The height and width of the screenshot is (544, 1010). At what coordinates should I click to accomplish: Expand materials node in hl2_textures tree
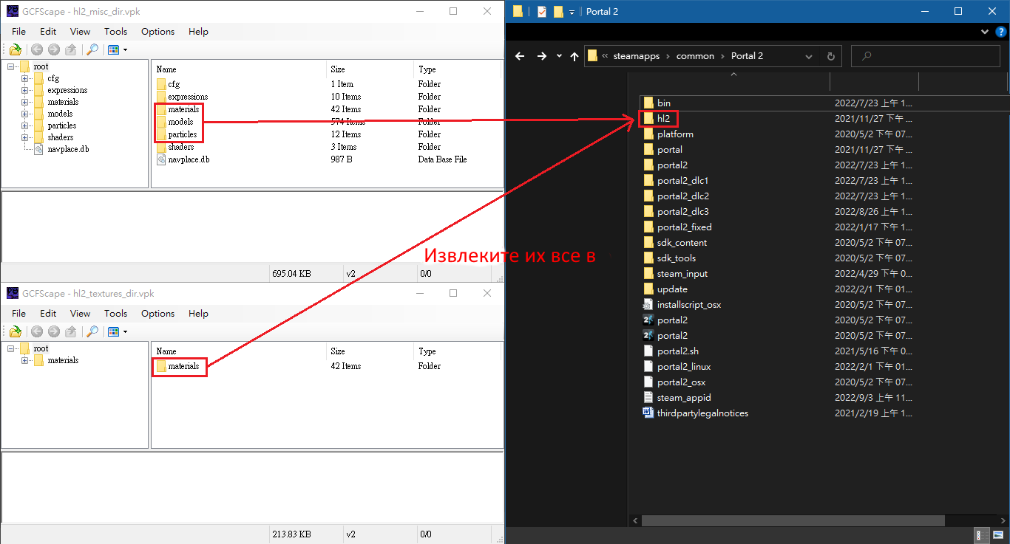click(24, 360)
